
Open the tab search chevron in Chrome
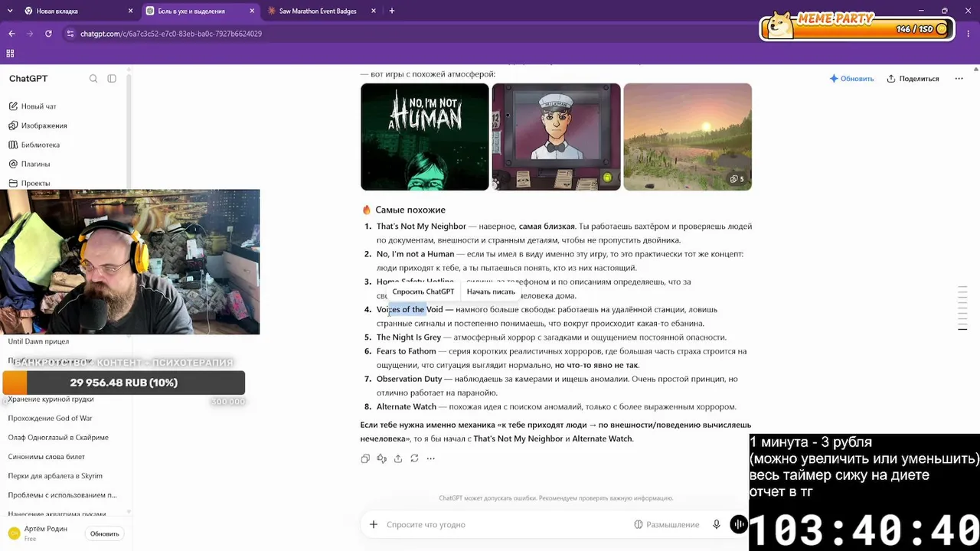tap(10, 11)
